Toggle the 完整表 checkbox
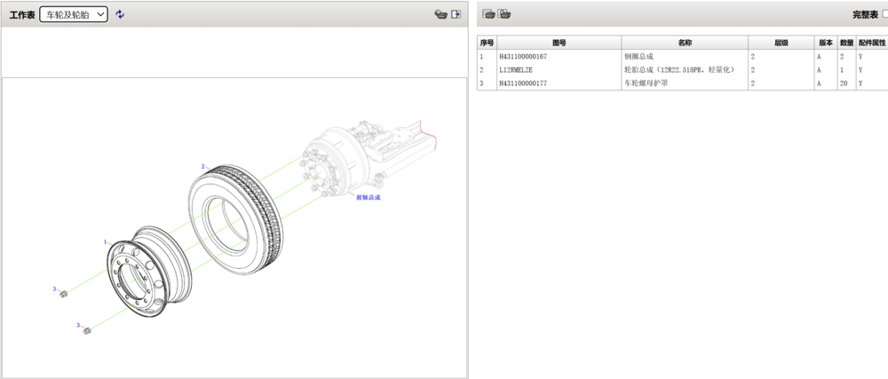The image size is (888, 379). coord(884,15)
